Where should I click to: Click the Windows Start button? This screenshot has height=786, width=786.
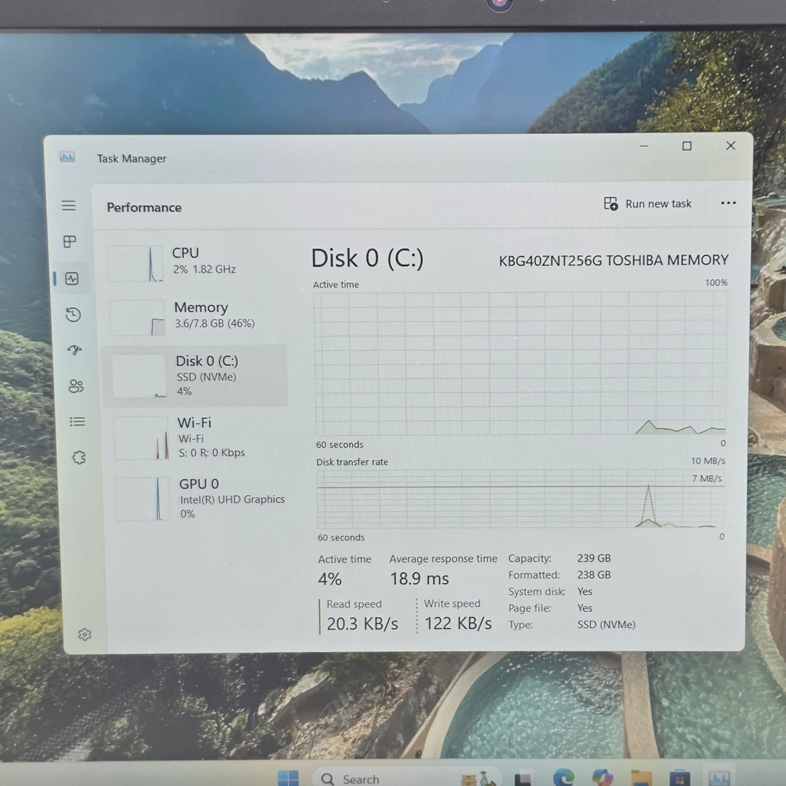288,778
